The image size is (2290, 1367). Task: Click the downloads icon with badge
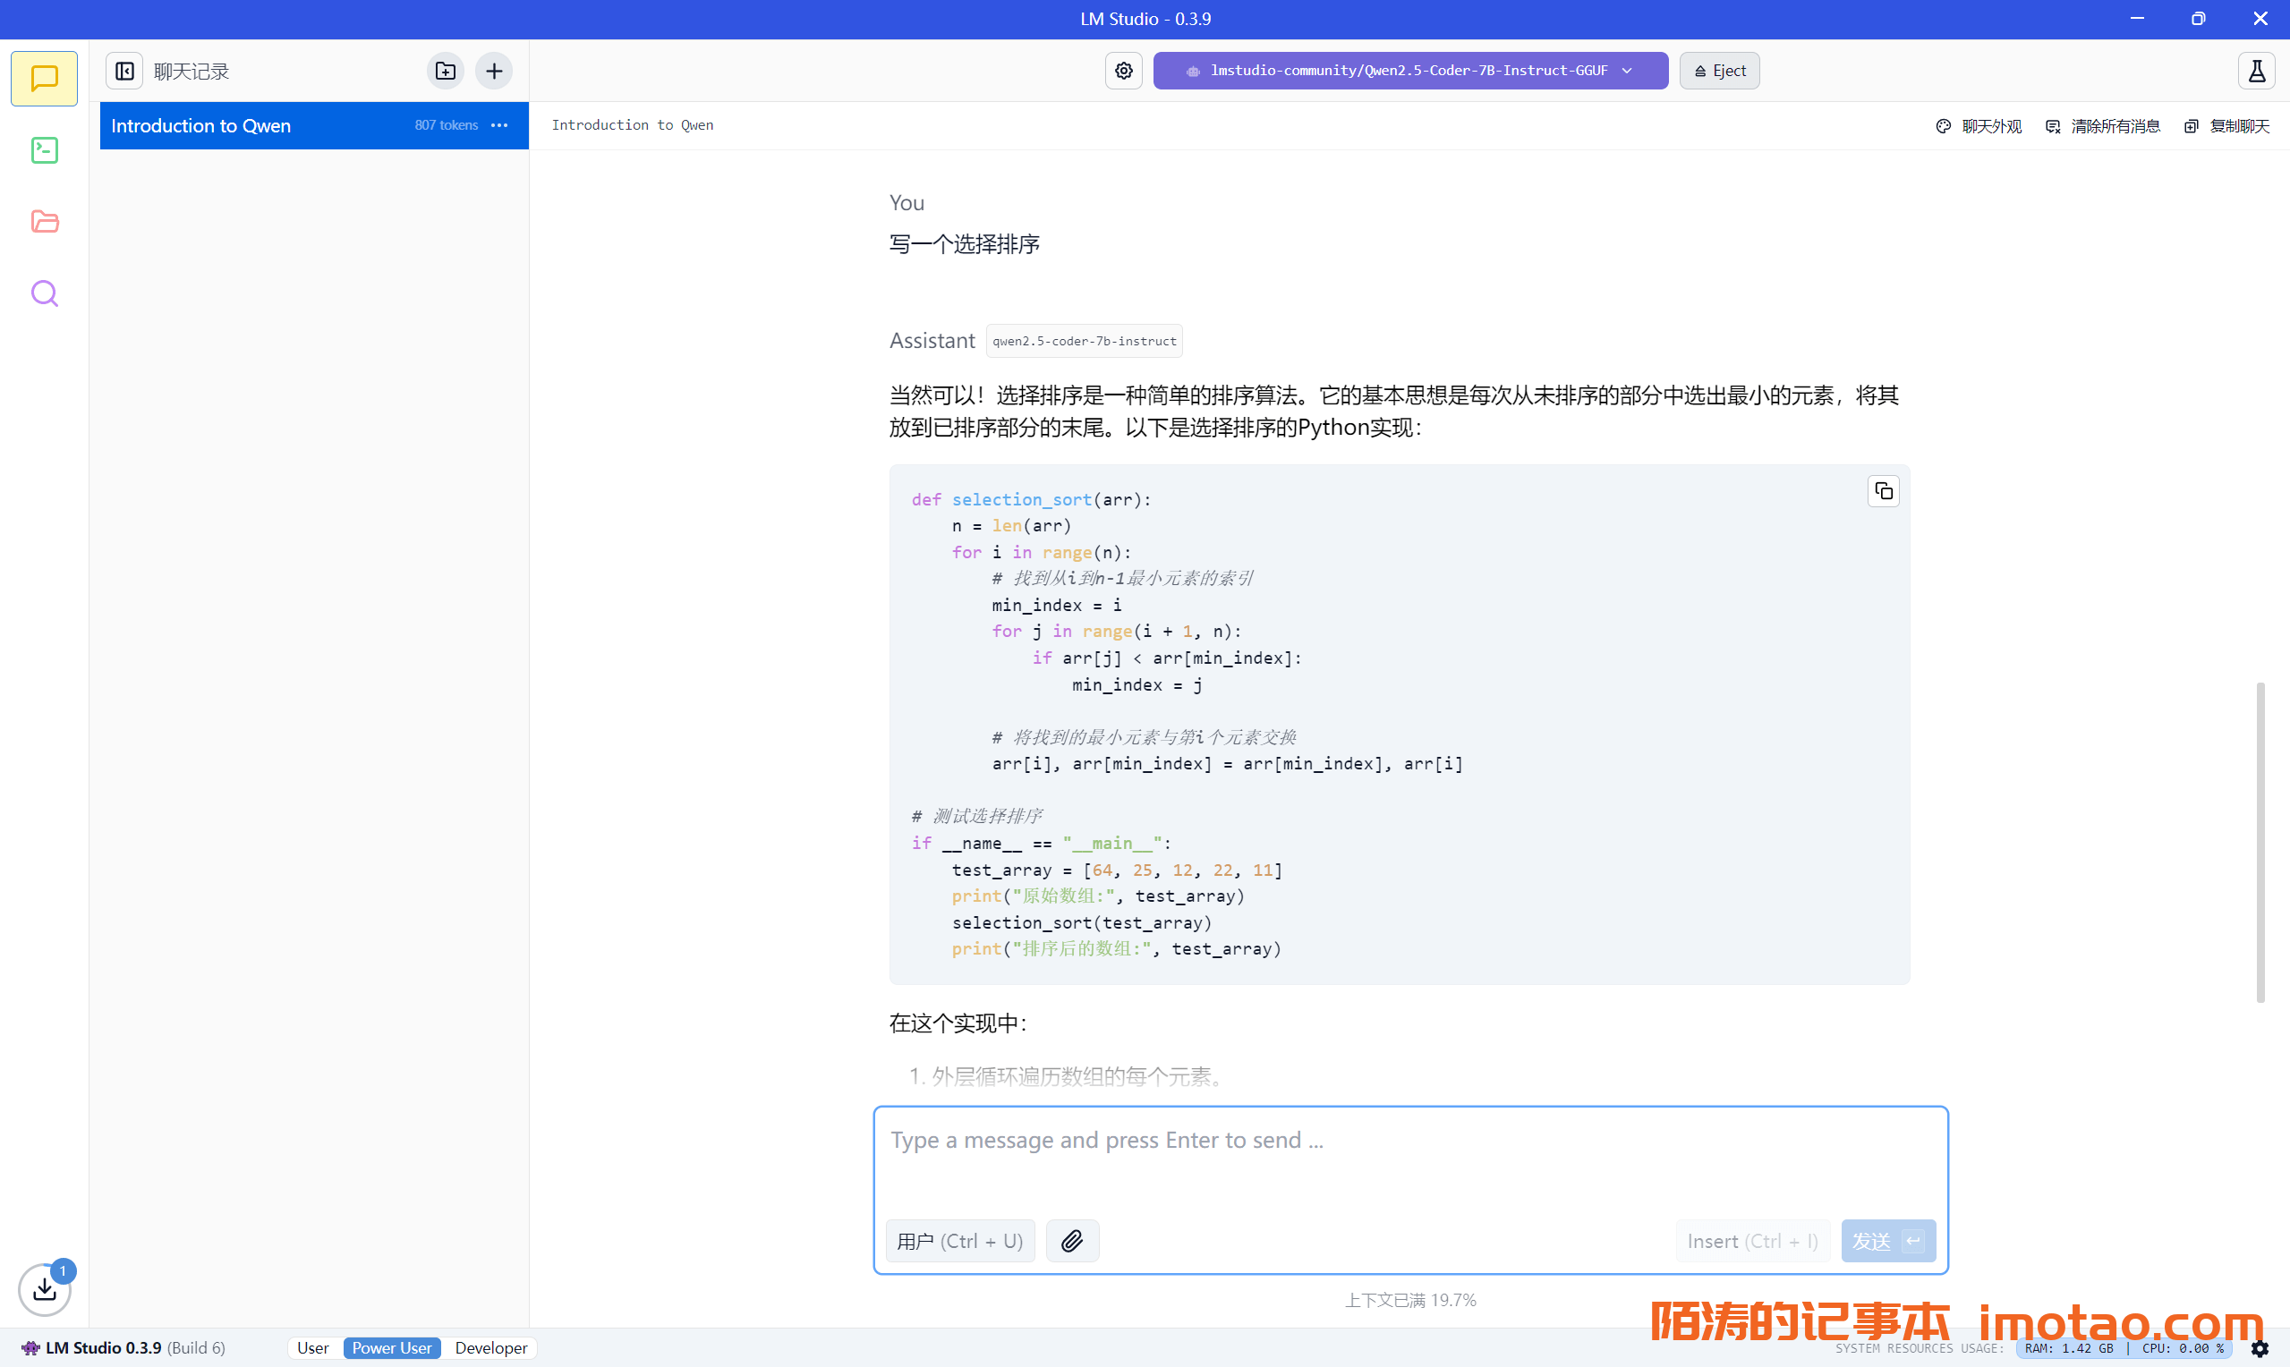pyautogui.click(x=44, y=1288)
